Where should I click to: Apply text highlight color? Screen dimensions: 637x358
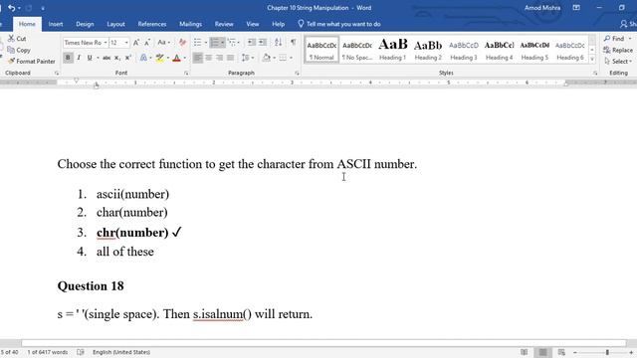tap(159, 58)
